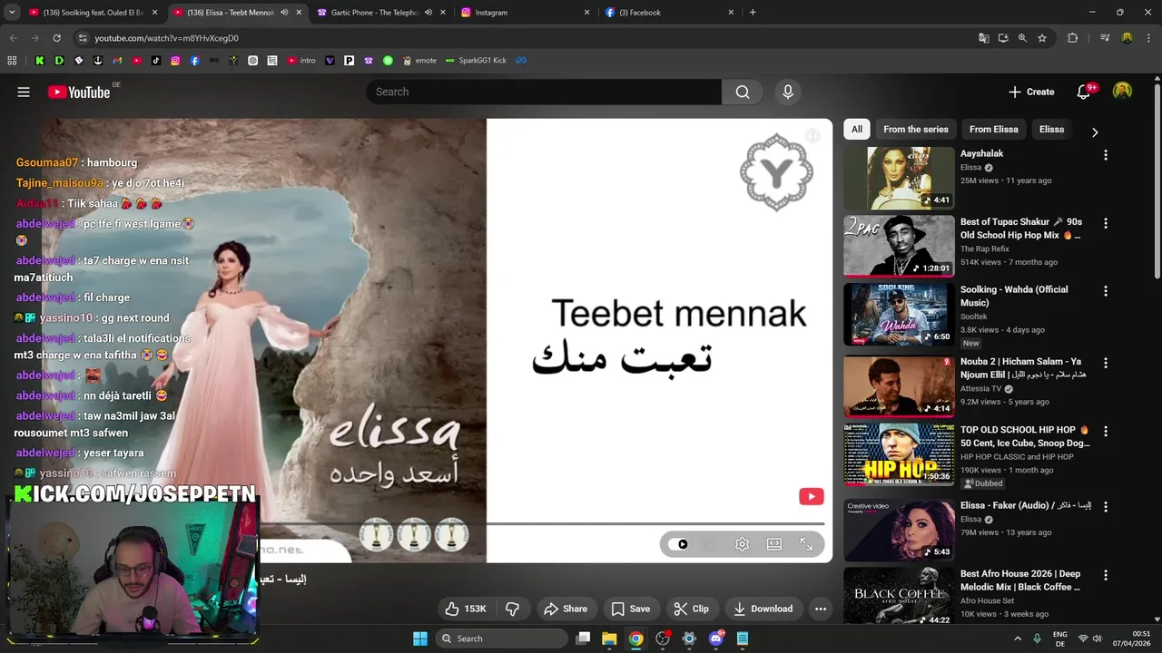Open the Kick bookmark icon
This screenshot has width=1162, height=653.
[x=40, y=61]
